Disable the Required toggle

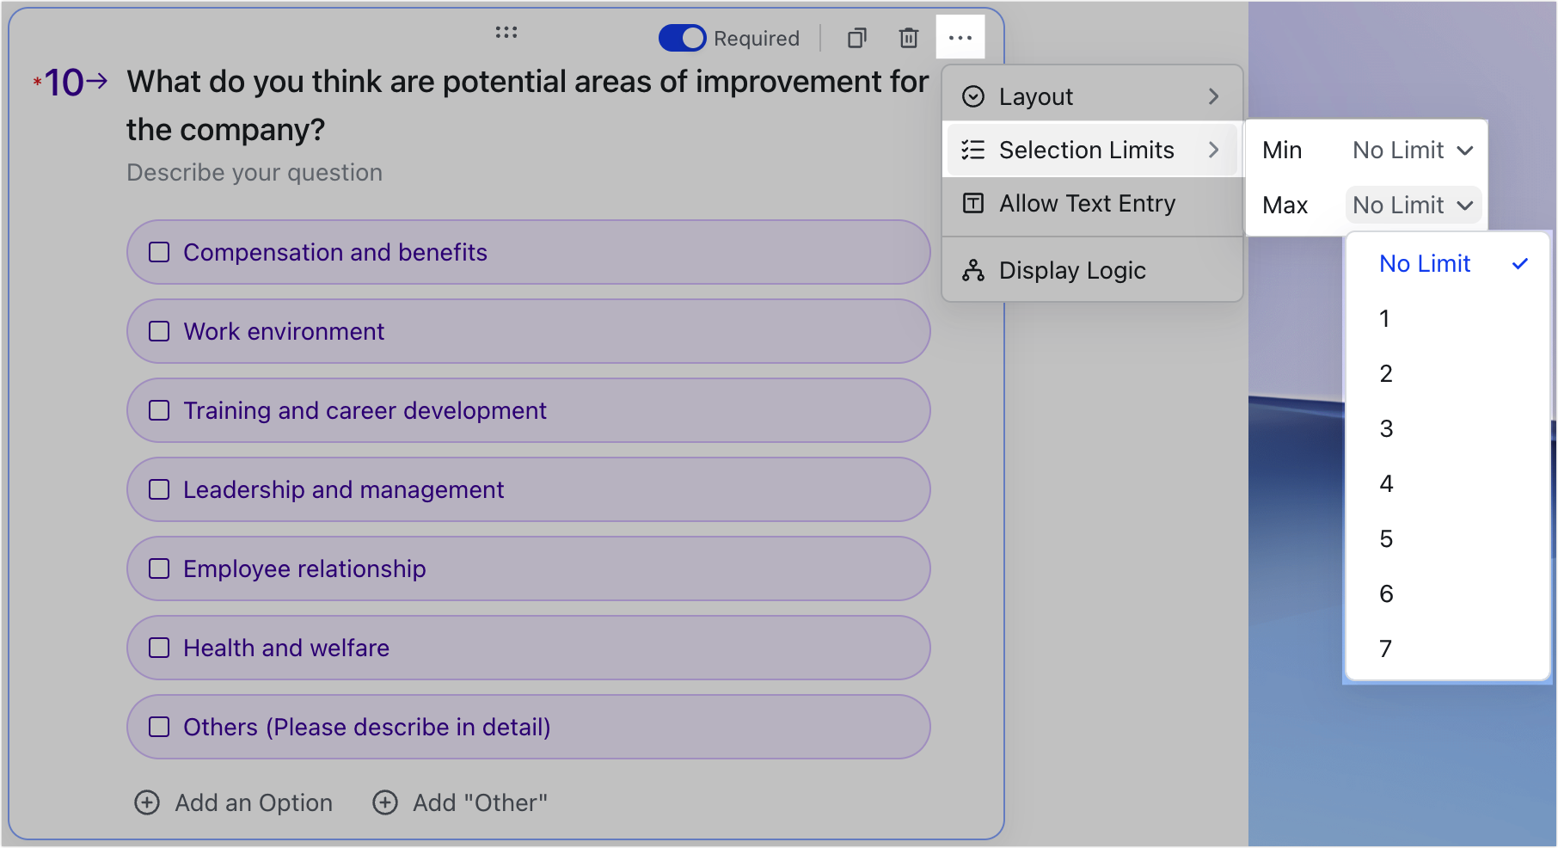pos(682,38)
